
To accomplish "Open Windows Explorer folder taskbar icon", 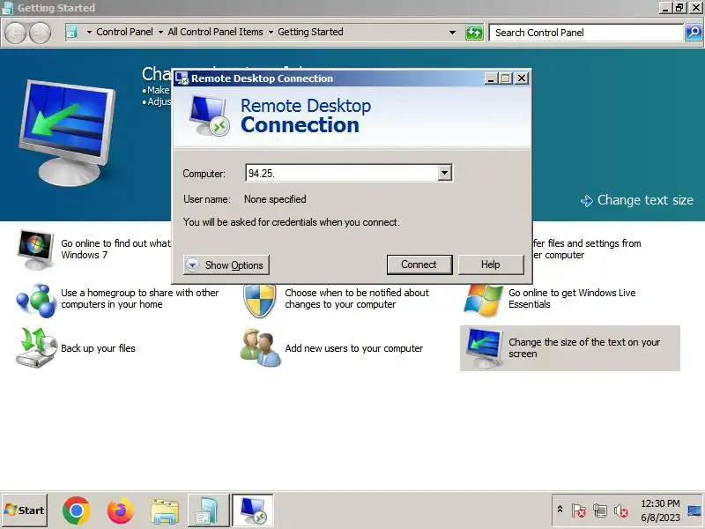I will [165, 511].
